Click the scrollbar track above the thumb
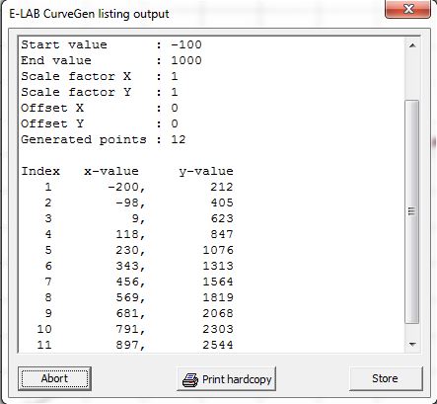 pos(412,76)
